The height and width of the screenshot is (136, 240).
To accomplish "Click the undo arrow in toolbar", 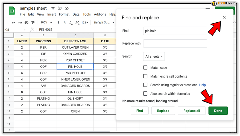I will pyautogui.click(x=13, y=22).
